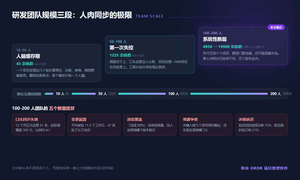The height and width of the screenshot is (180, 300).
Task: Click the 潜在沟通链路数 label
Action: (29, 94)
